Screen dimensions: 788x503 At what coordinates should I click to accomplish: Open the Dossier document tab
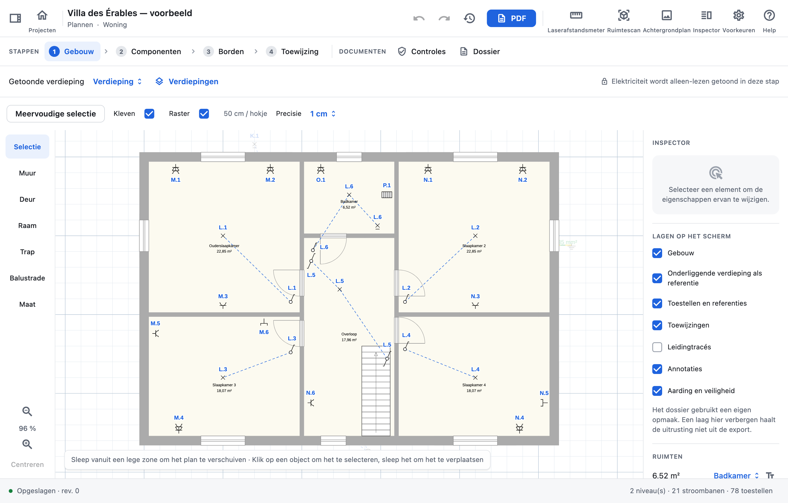(x=480, y=51)
